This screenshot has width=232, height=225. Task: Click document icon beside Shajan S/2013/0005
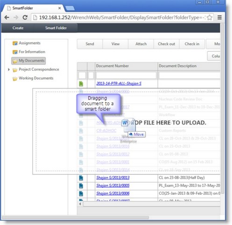[81, 185]
